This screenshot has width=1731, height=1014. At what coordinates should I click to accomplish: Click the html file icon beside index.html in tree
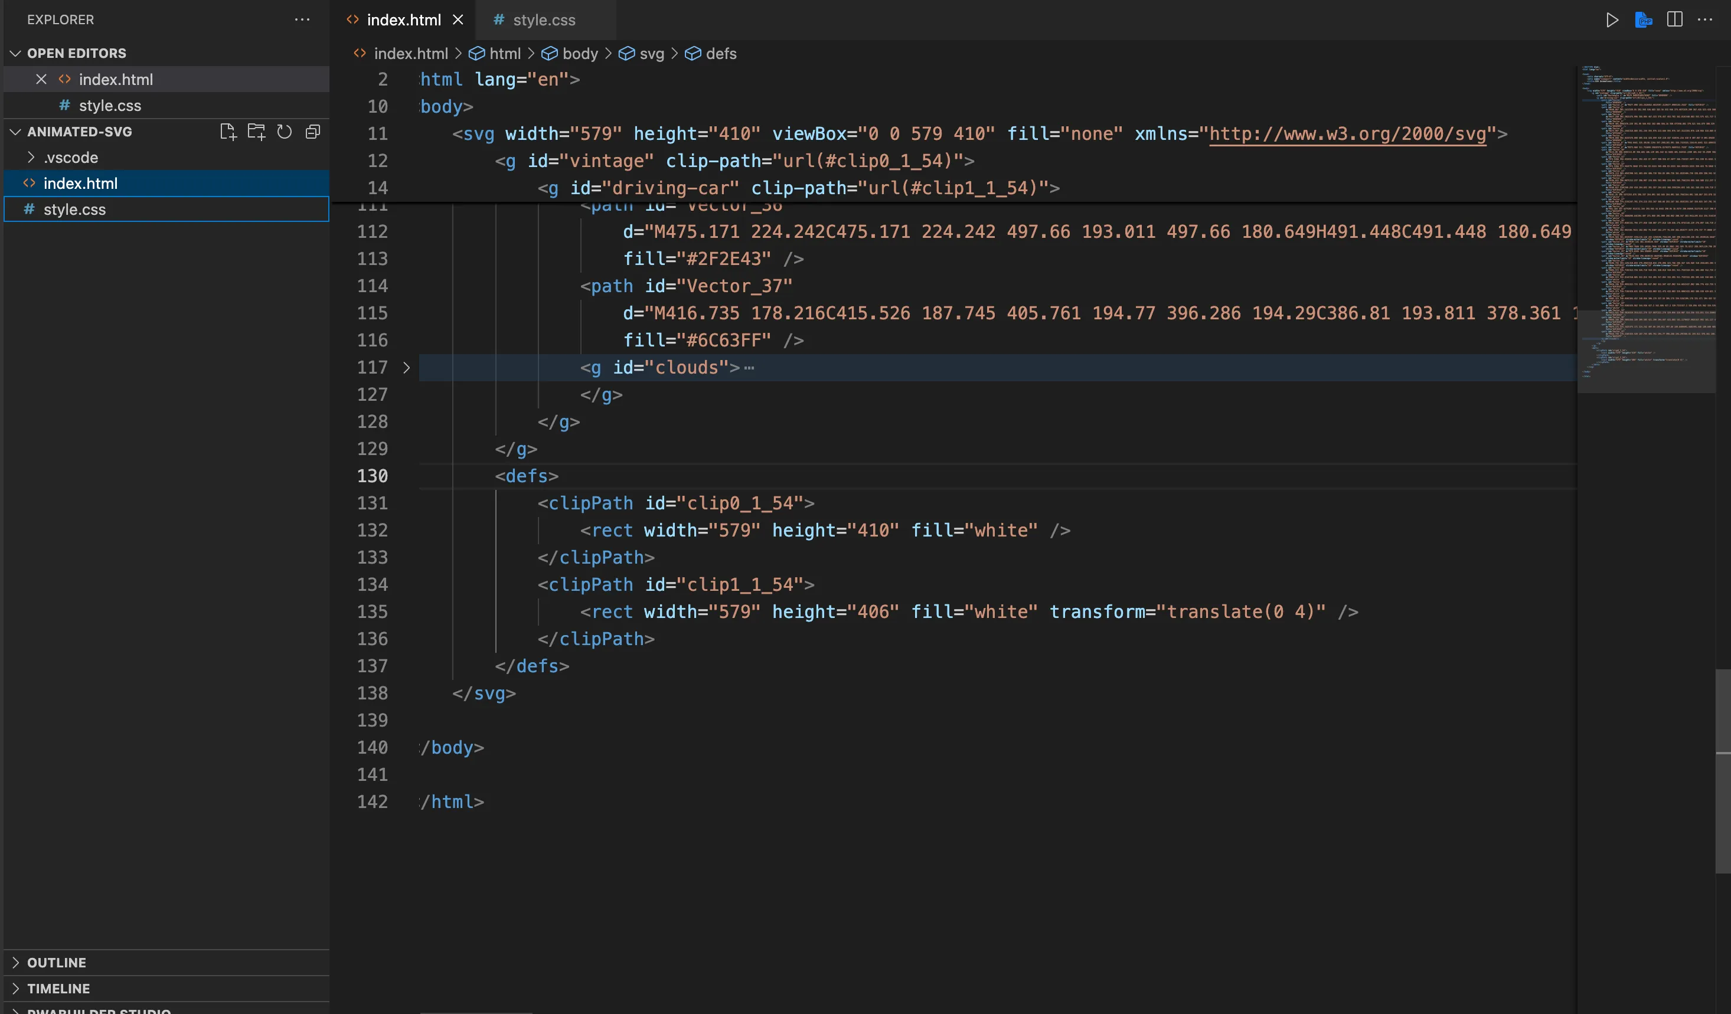click(29, 184)
